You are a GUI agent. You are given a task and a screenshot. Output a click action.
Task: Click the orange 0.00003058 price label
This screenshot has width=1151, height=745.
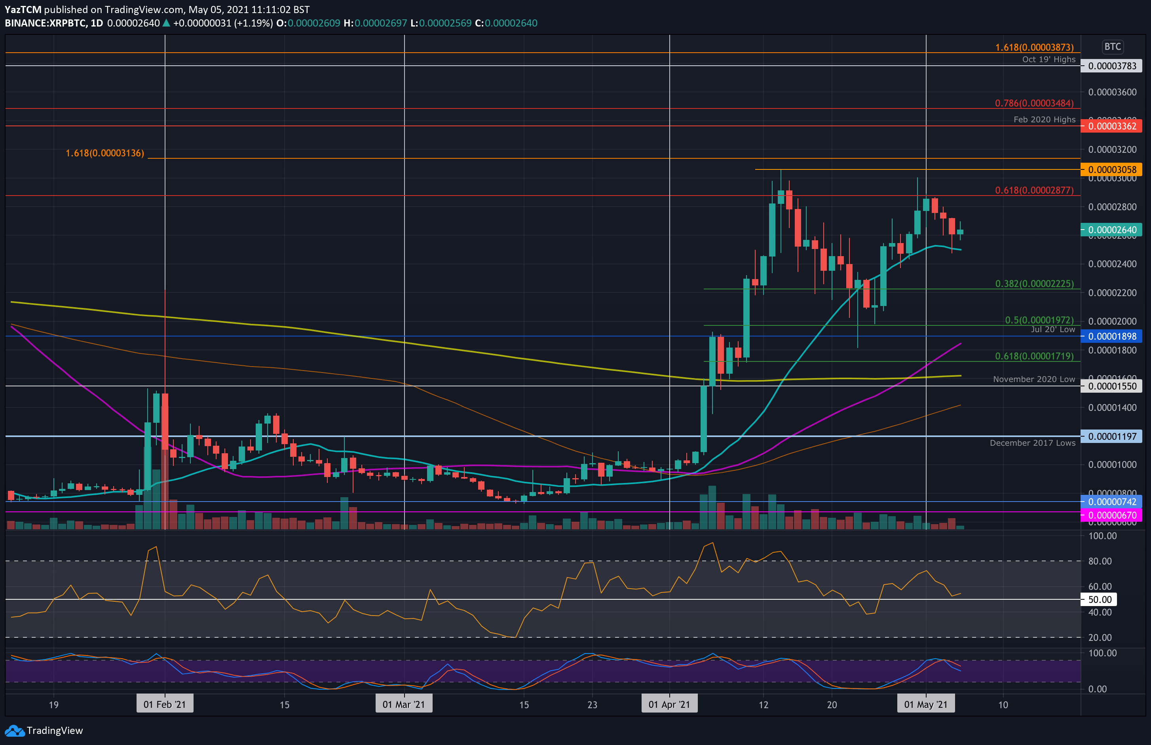[x=1111, y=169]
